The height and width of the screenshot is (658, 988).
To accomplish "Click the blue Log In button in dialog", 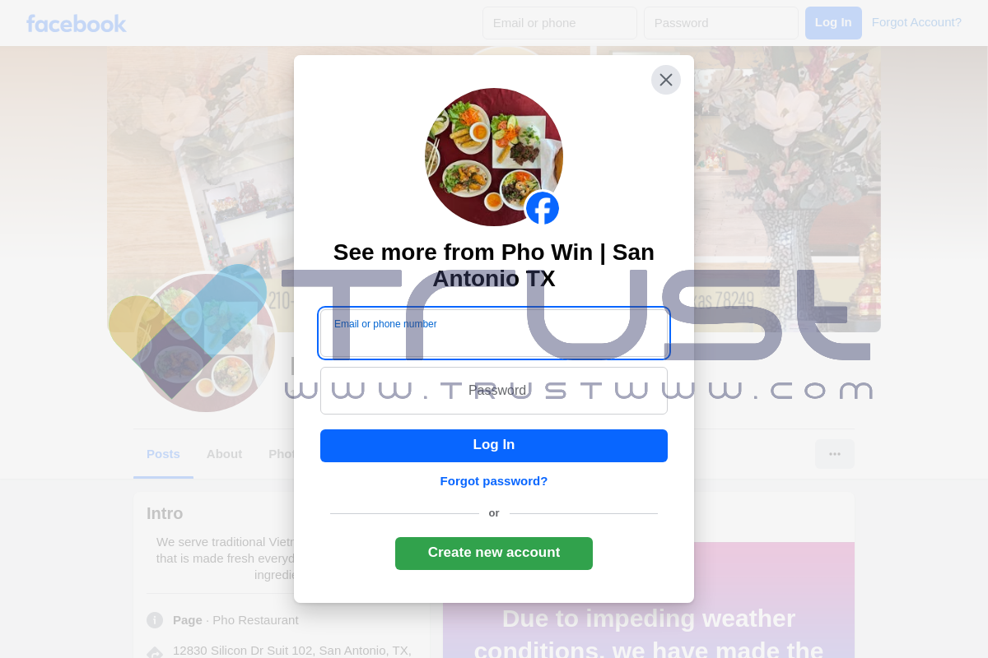I will [494, 446].
